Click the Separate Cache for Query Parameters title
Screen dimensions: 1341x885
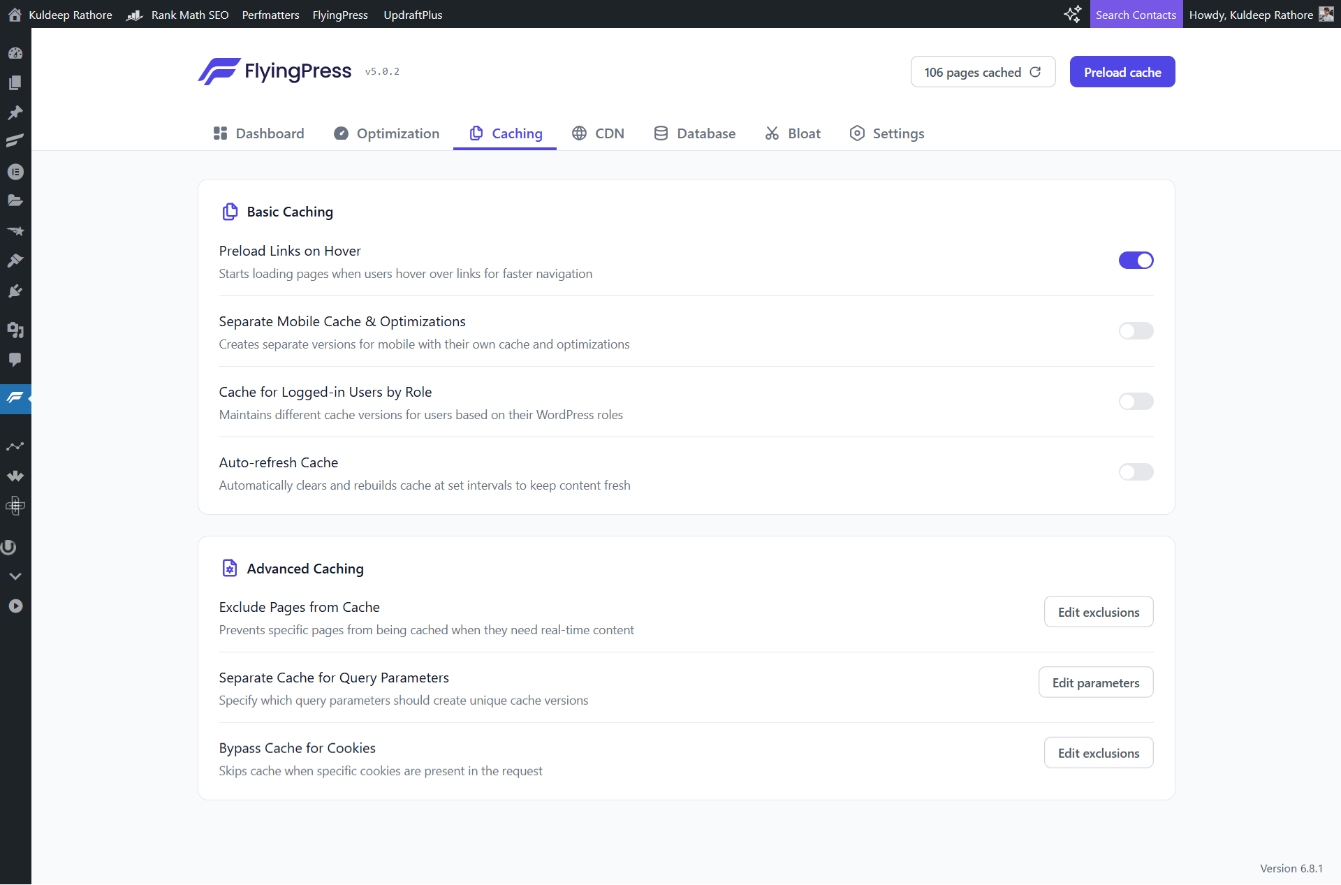pyautogui.click(x=334, y=678)
